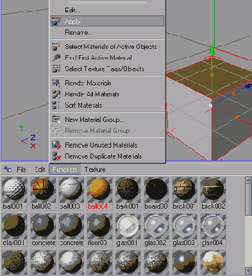Click the greyed-out Remove Material Group entry
Viewport: 252px width, 276px height.
(108, 130)
